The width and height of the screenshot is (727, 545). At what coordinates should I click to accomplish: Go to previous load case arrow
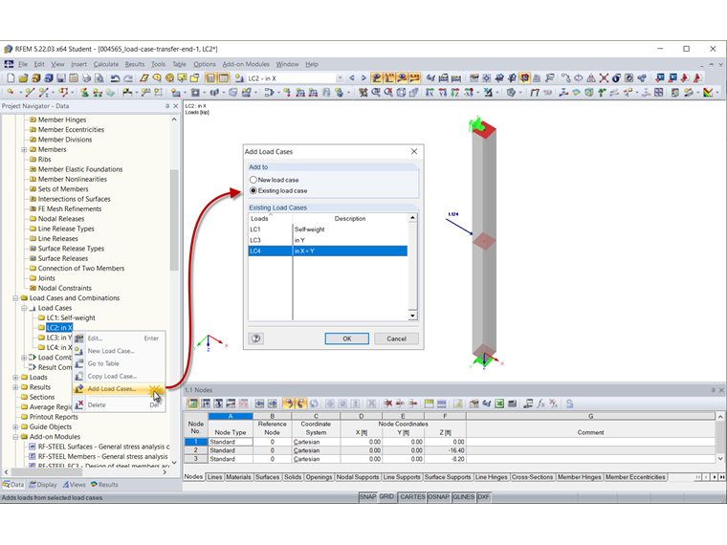352,77
